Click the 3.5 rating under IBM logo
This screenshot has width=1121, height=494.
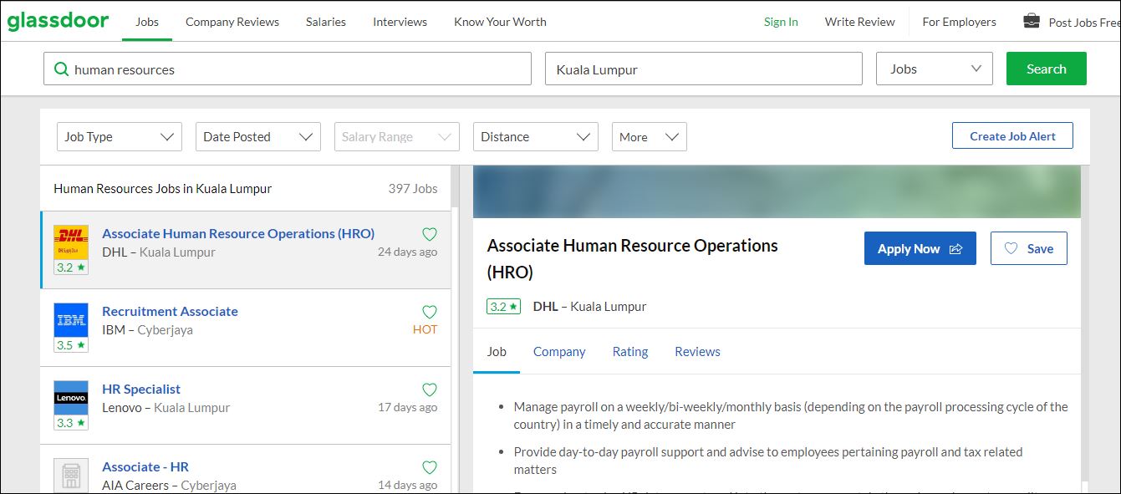[71, 345]
